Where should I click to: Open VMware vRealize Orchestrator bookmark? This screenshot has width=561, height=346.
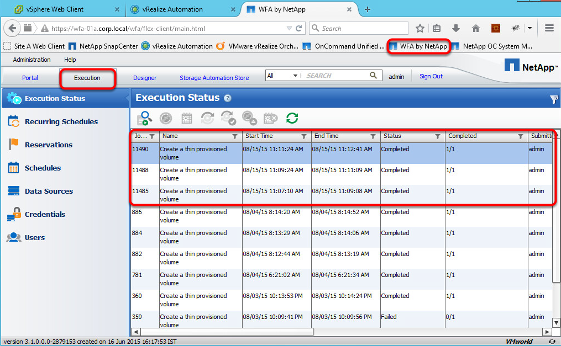pyautogui.click(x=258, y=46)
